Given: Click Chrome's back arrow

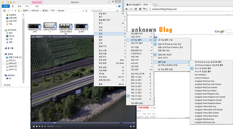Looking at the screenshot, I should pos(127,9).
